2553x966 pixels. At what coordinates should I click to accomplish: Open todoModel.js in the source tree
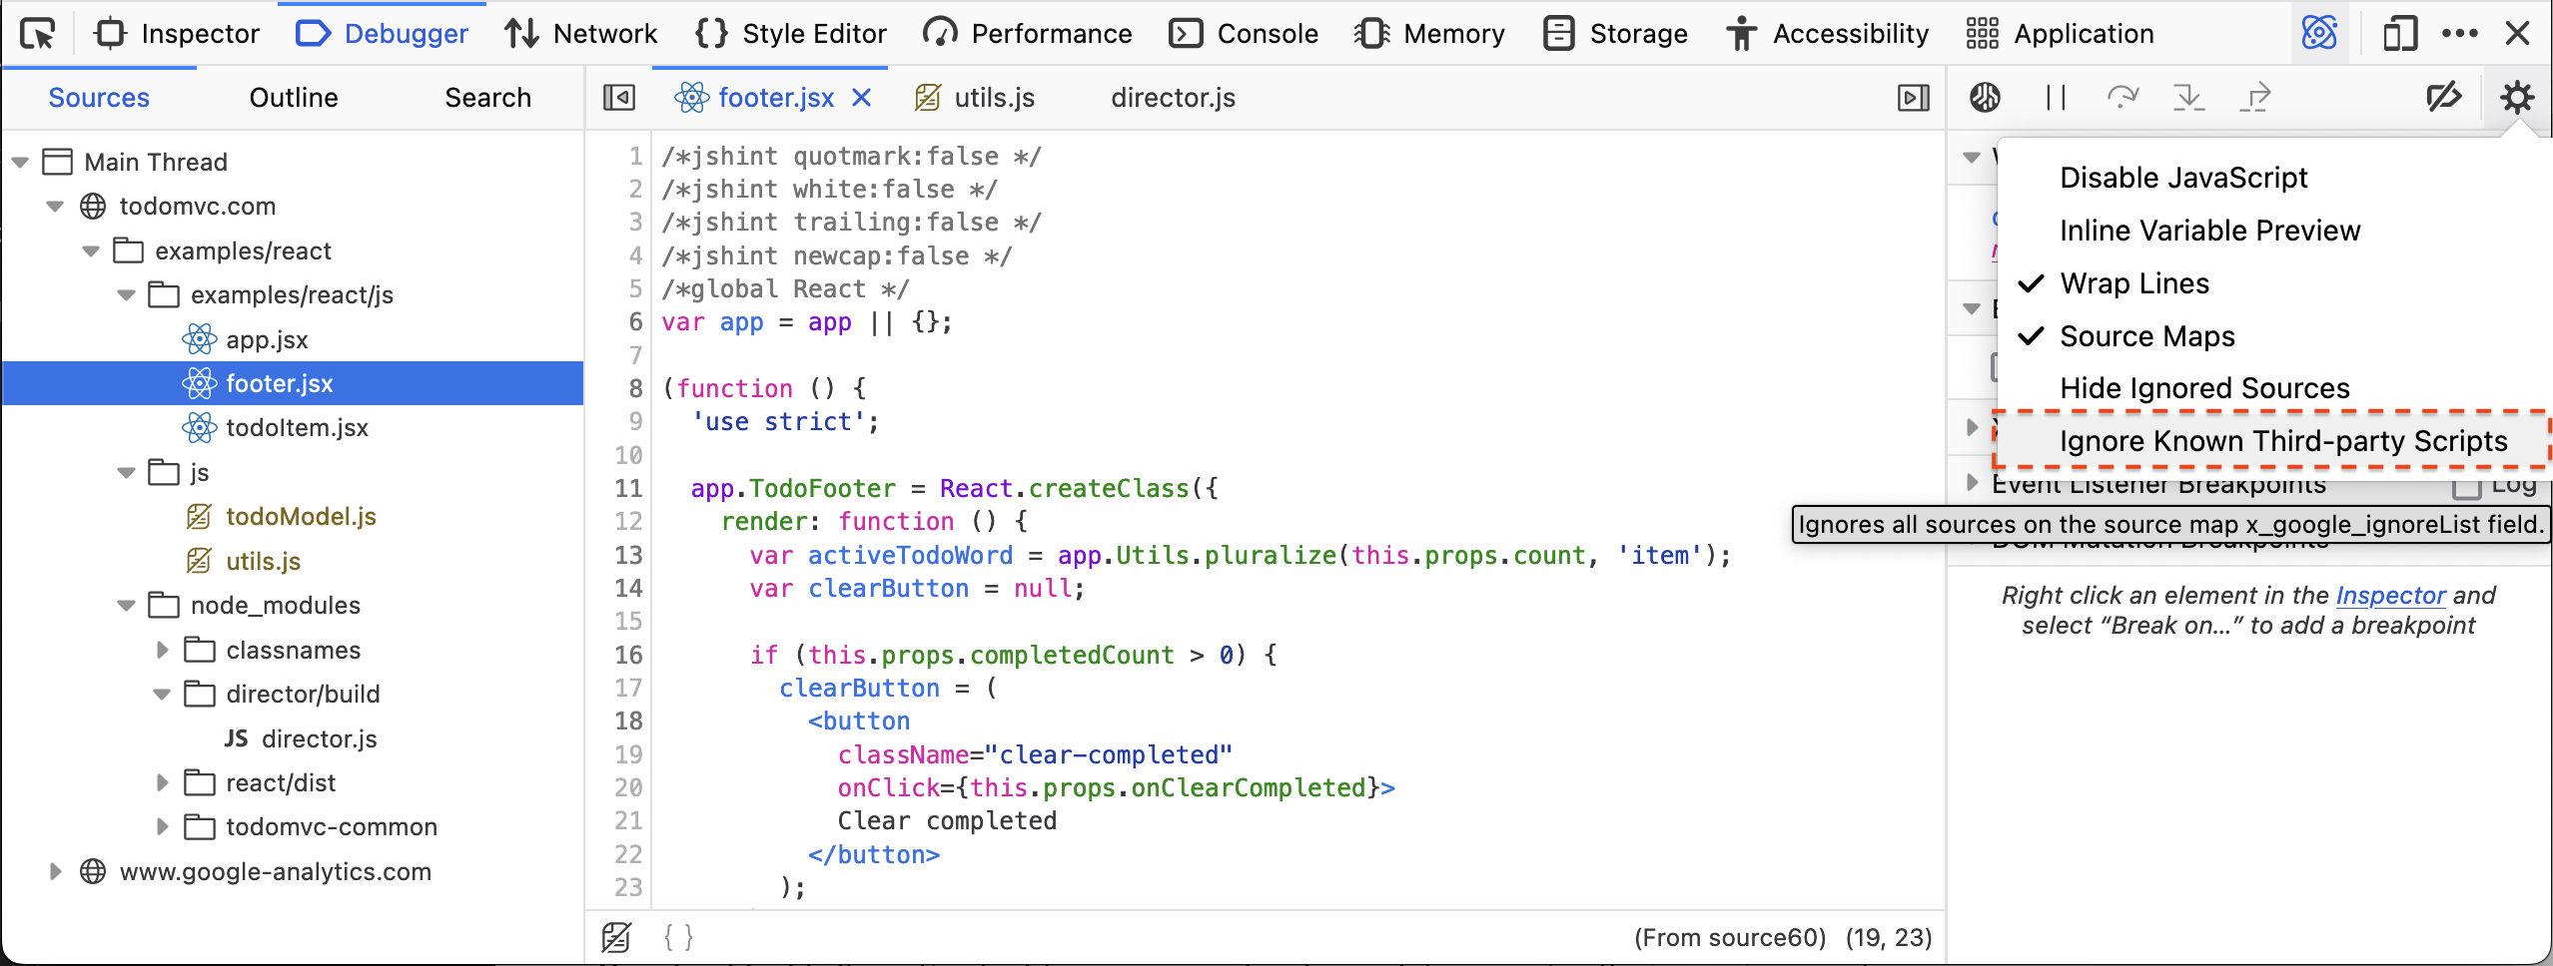point(301,516)
